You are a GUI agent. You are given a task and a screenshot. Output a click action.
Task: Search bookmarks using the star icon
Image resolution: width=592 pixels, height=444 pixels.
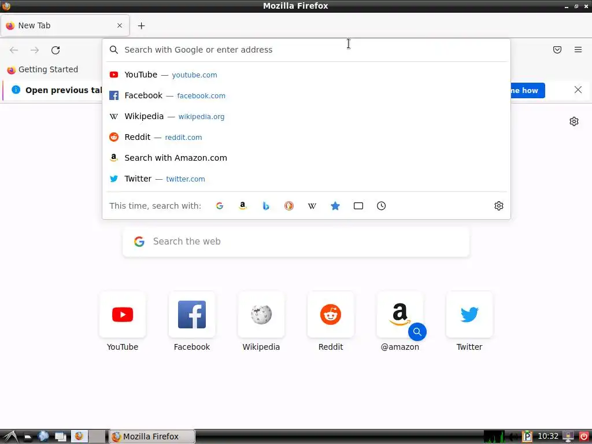click(x=335, y=206)
